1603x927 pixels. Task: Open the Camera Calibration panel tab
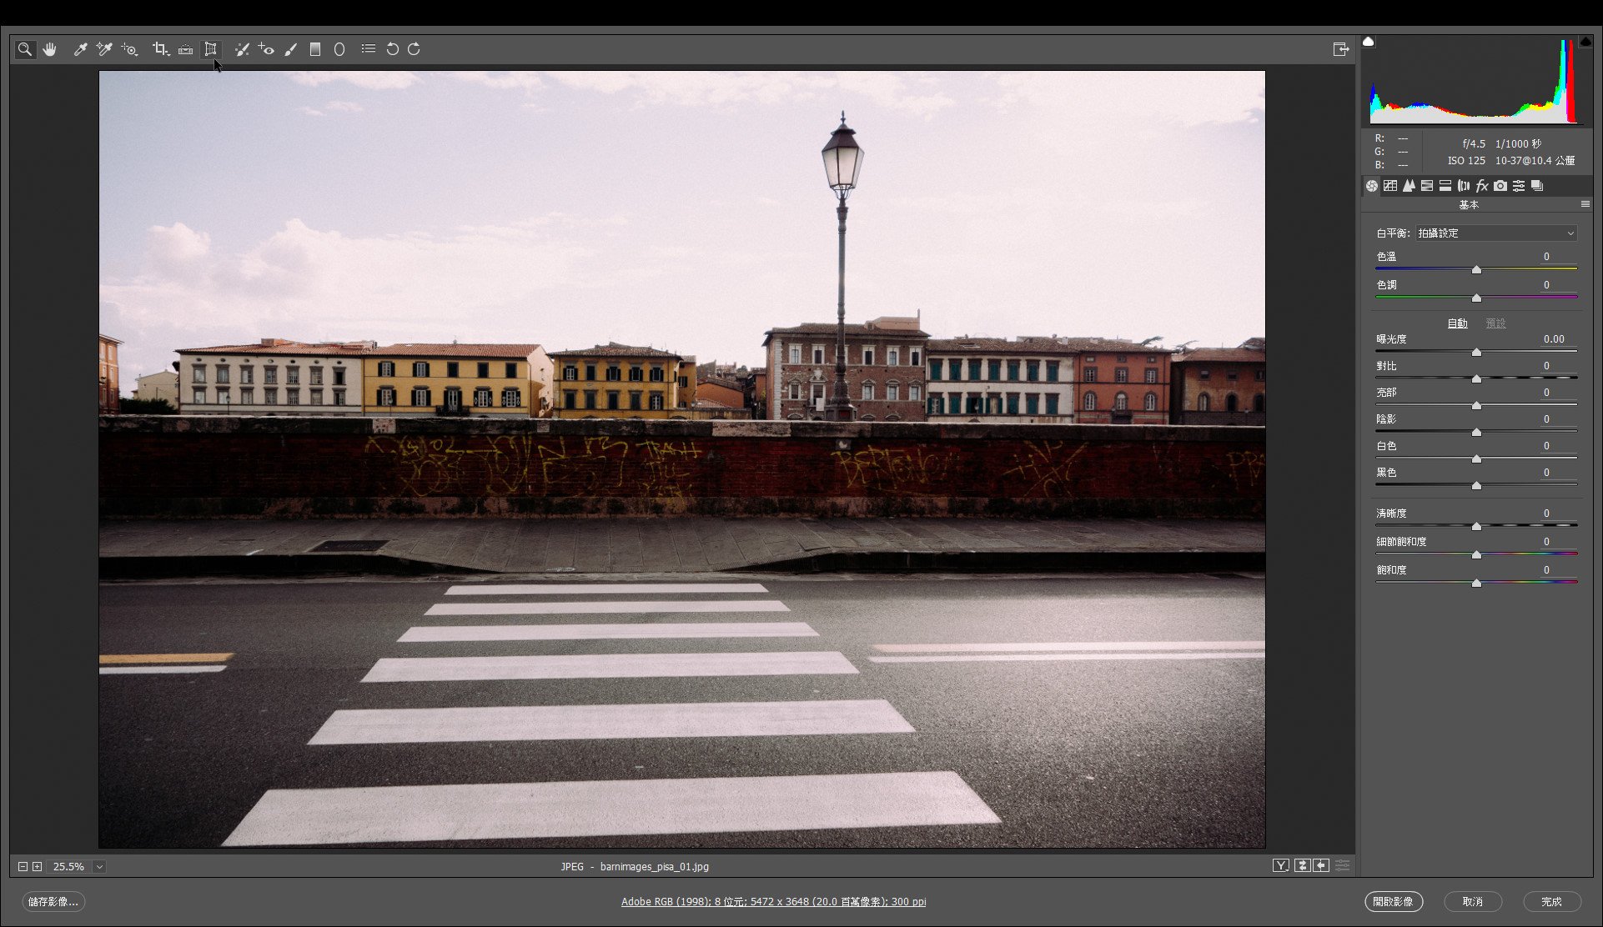[1500, 186]
